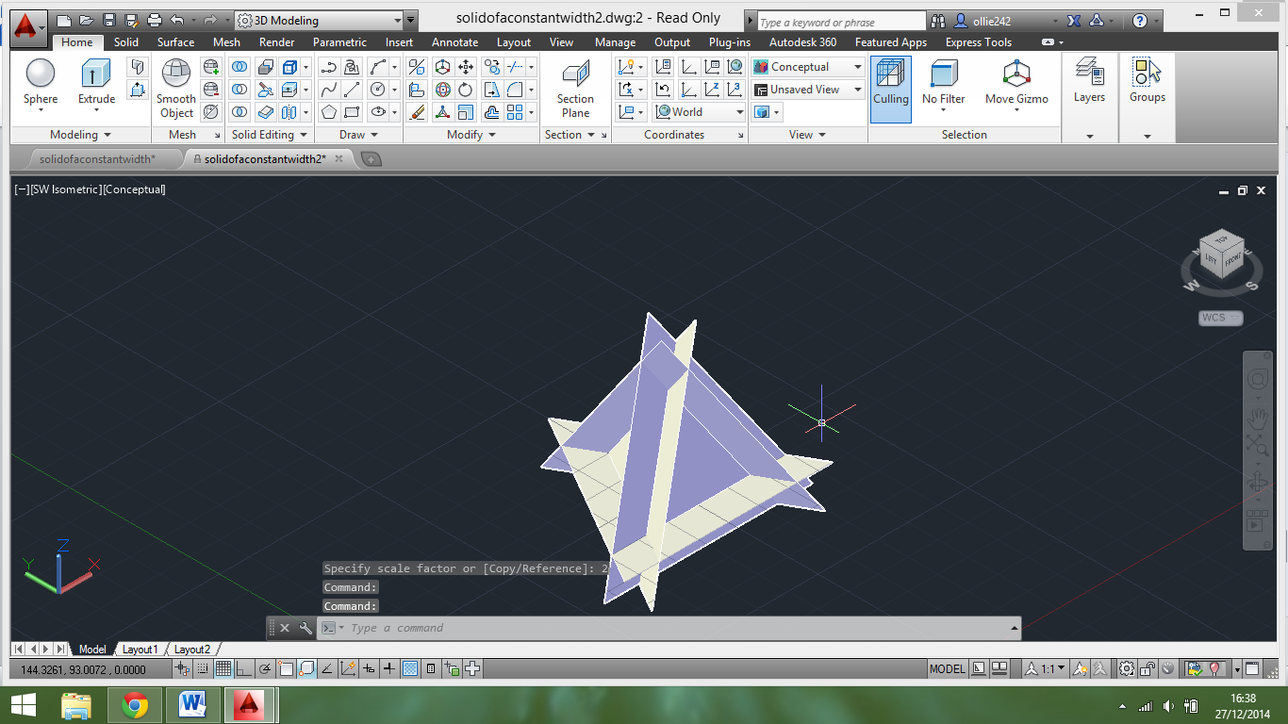Screen dimensions: 1288x724
Task: Choose the Polygon draw tool
Action: (329, 112)
